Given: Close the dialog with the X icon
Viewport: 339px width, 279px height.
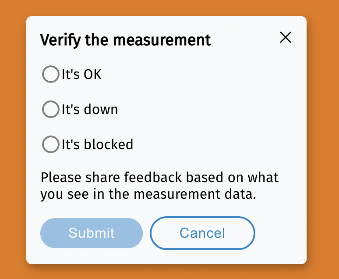Looking at the screenshot, I should tap(286, 38).
